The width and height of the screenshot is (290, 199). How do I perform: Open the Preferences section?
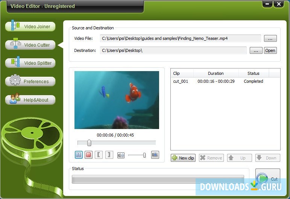(x=30, y=81)
